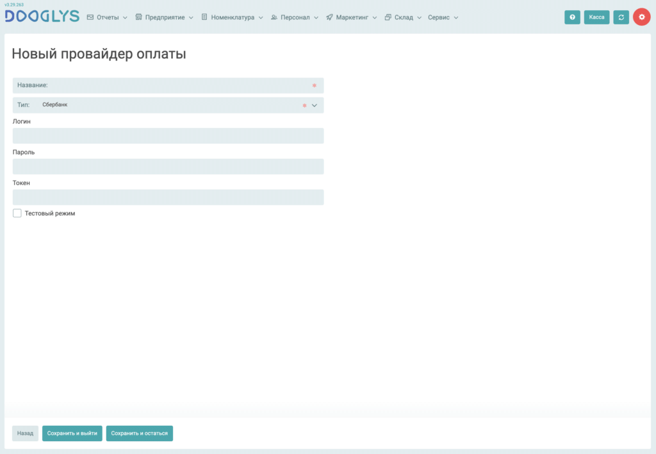
Task: Click the refresh sync icon button
Action: pyautogui.click(x=621, y=17)
